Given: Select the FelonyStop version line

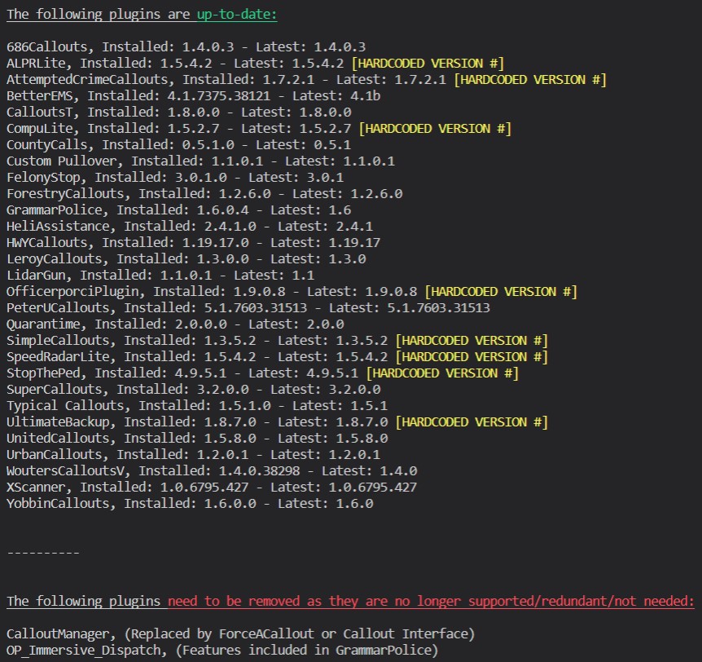Looking at the screenshot, I should (175, 177).
